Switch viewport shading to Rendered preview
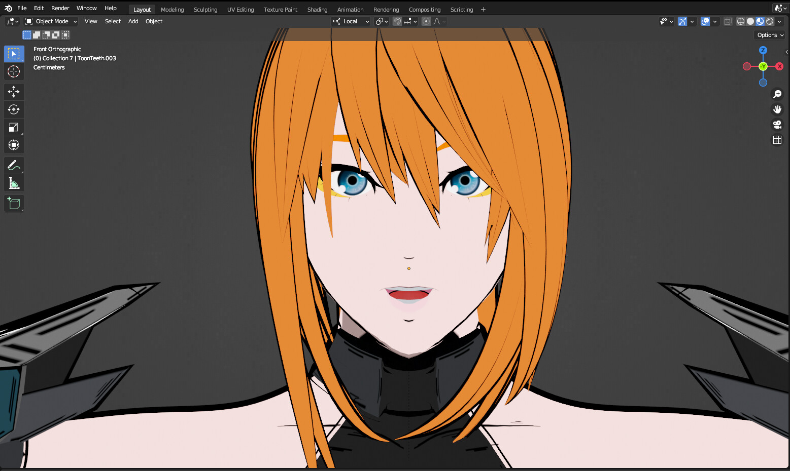This screenshot has width=790, height=471. tap(769, 21)
